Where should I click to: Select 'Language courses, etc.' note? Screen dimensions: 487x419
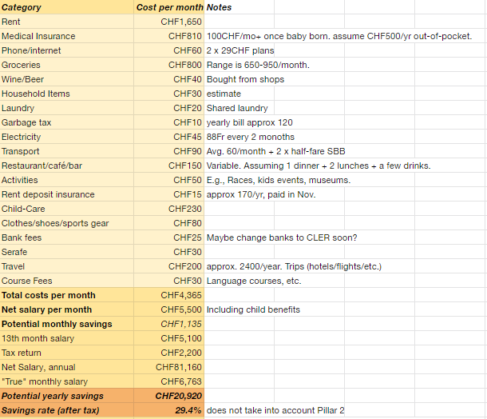[x=254, y=281]
